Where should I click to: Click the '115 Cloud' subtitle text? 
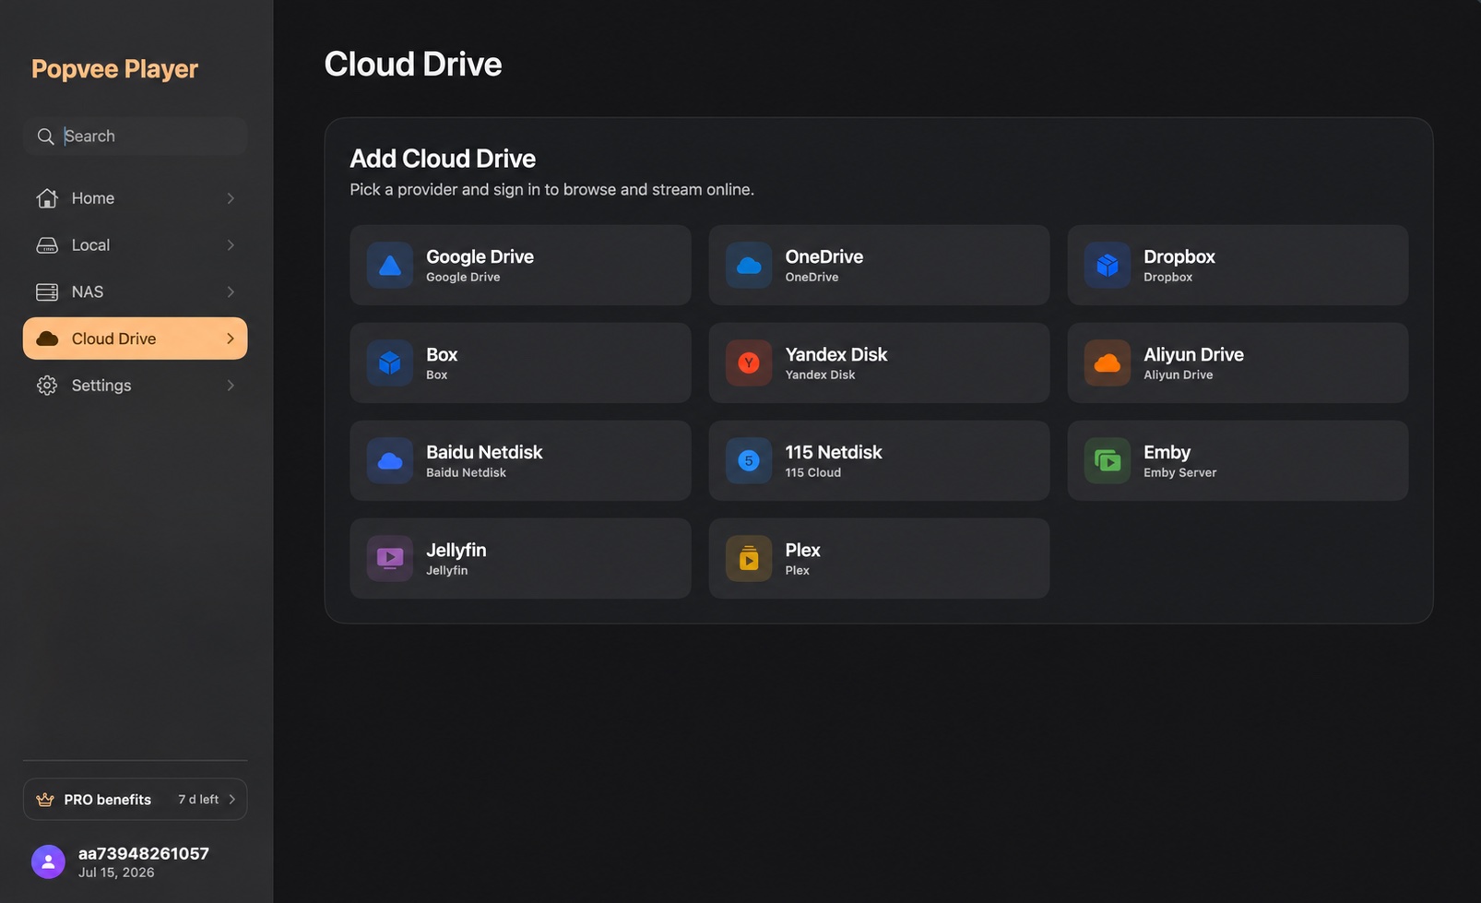812,473
